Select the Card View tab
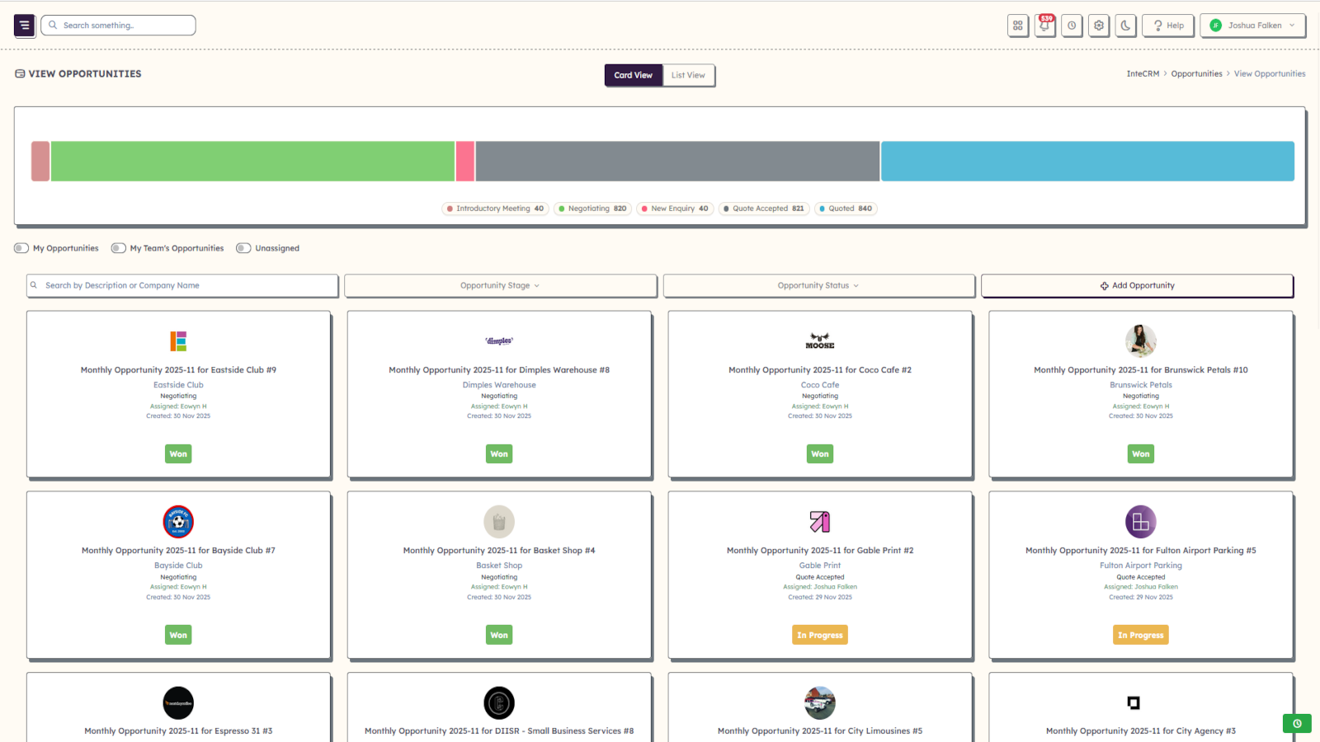 (x=633, y=75)
